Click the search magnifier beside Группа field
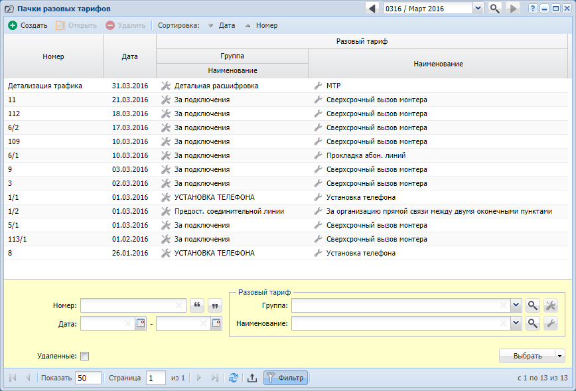Viewport: 576px width, 391px height. [533, 305]
